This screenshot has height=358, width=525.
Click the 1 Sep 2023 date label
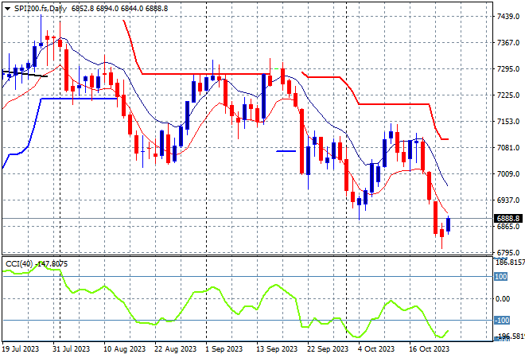click(x=224, y=349)
